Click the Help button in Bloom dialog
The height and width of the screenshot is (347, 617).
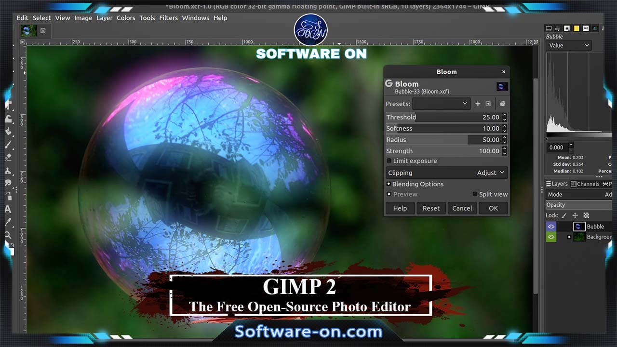coord(400,208)
